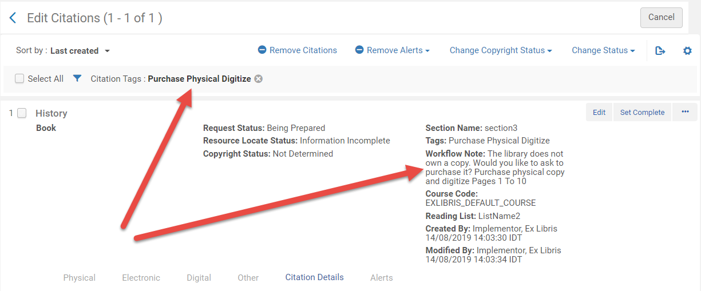Image resolution: width=701 pixels, height=291 pixels.
Task: Click the 'Information Incomplete' locate status
Action: point(345,141)
